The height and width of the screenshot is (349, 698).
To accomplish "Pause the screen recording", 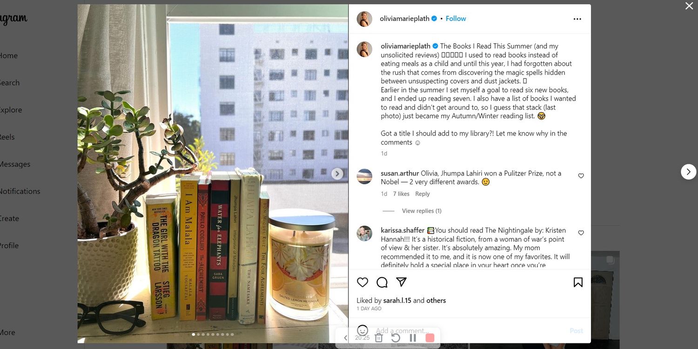I will [413, 338].
